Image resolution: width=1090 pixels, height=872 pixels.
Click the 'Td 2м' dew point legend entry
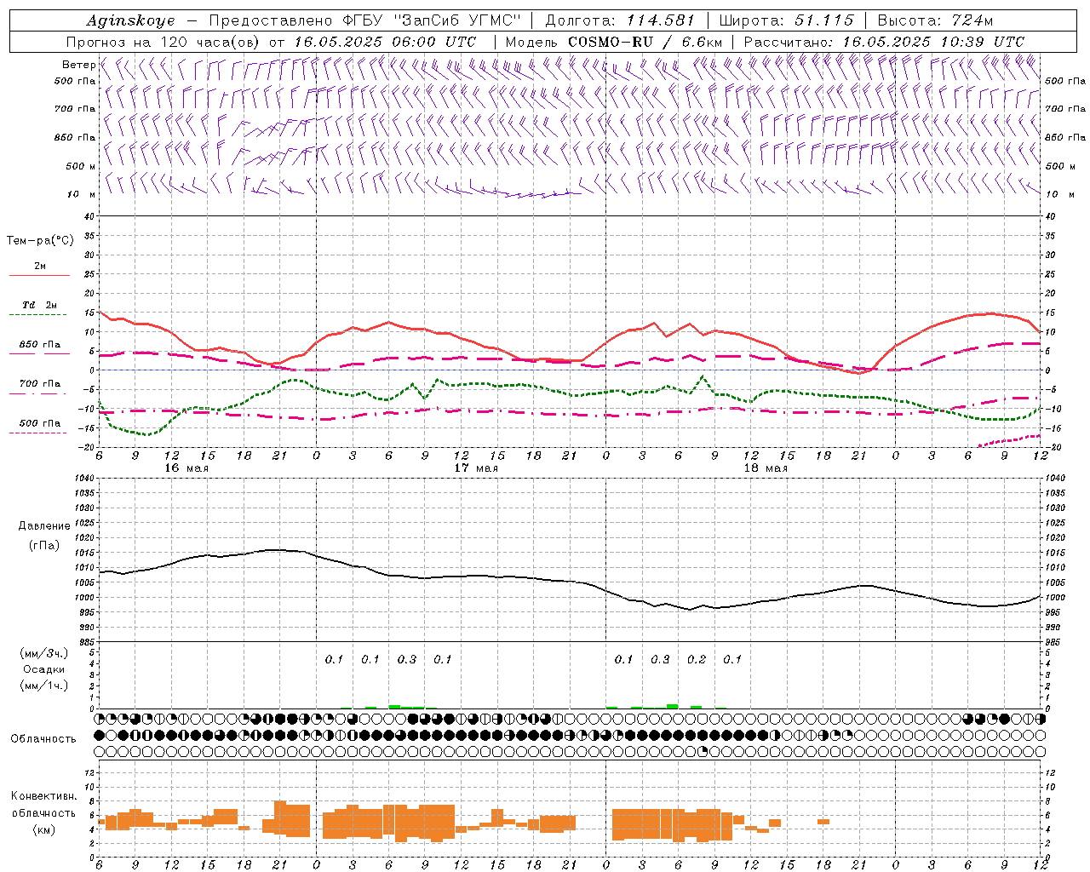40,305
